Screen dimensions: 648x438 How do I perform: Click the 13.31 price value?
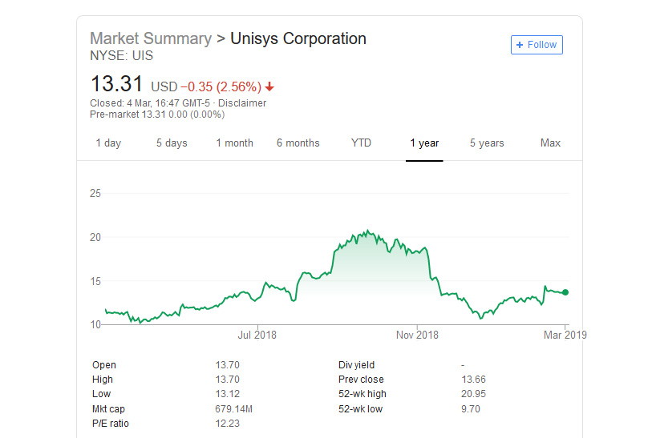click(x=116, y=84)
